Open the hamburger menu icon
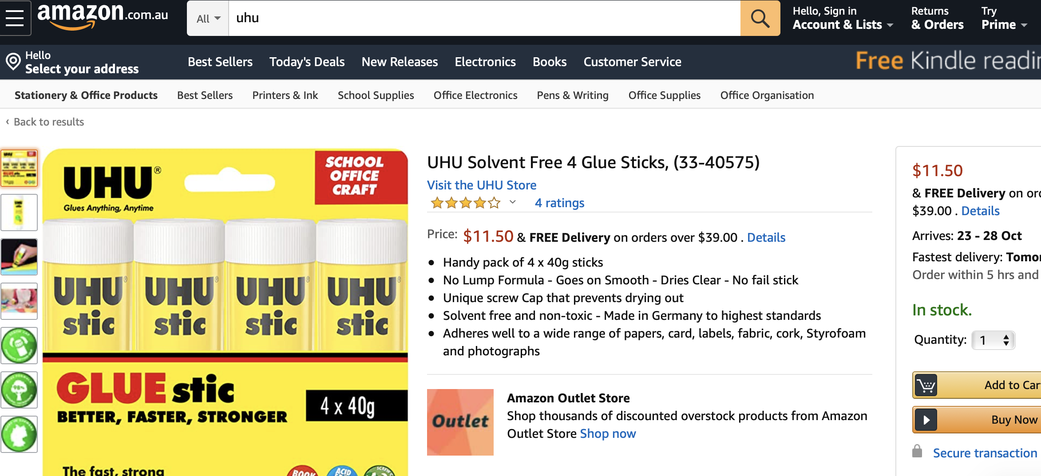The height and width of the screenshot is (476, 1041). coord(15,18)
